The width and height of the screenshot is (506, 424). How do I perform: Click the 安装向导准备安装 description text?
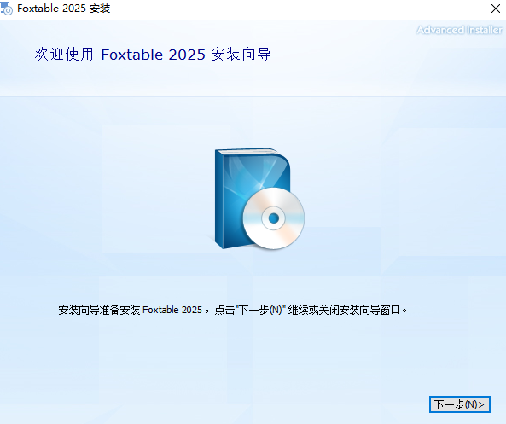[99, 310]
